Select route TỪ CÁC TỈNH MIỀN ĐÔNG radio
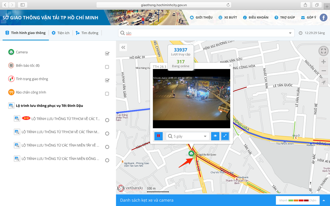This screenshot has height=206, width=330. 107,160
